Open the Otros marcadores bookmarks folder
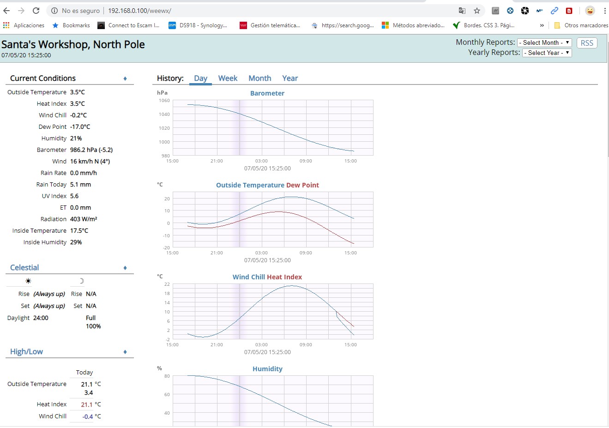 pos(581,25)
